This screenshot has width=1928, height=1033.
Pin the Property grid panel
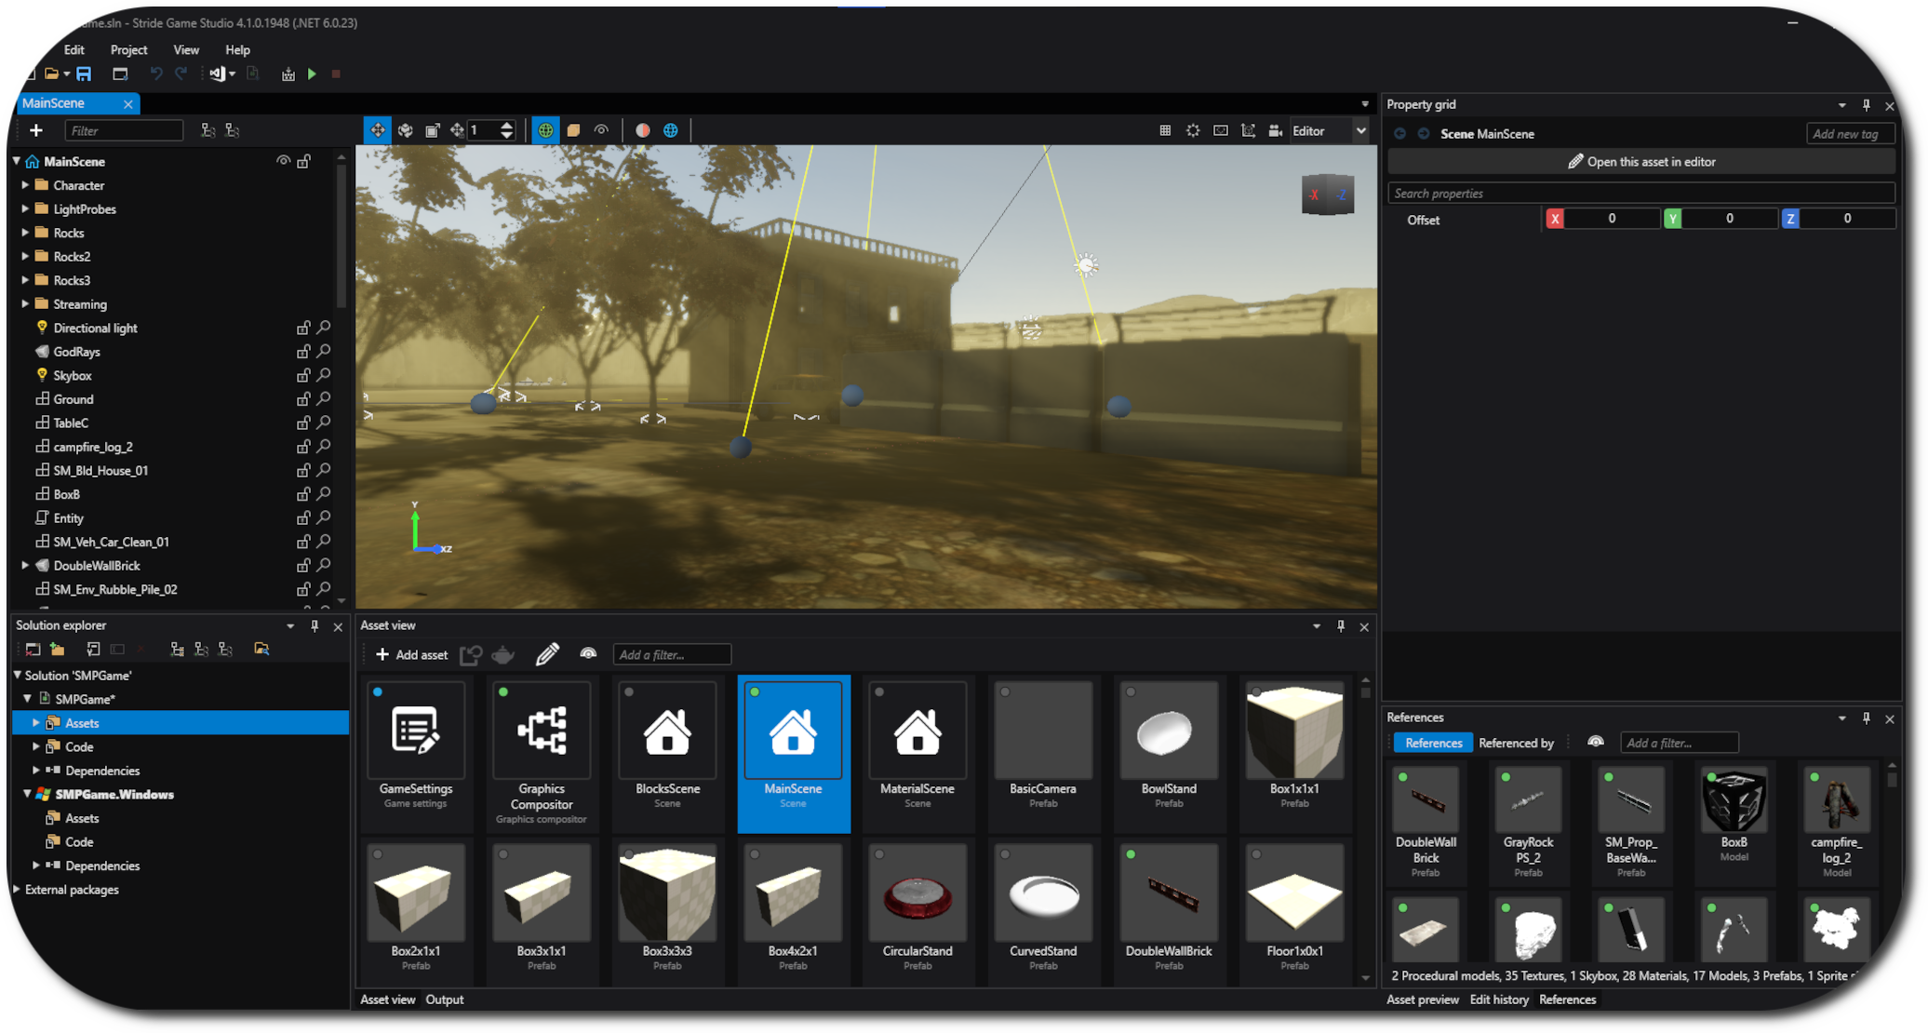pos(1866,105)
